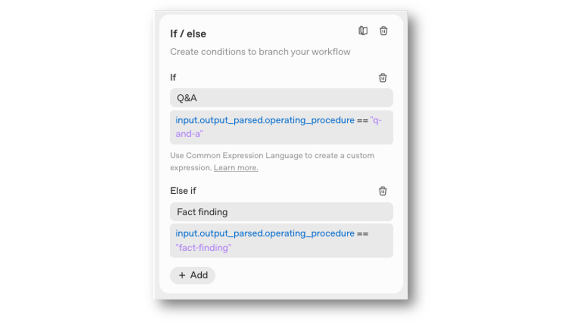Click the "q-and-a" string value in If expression
The width and height of the screenshot is (575, 323).
pos(189,134)
